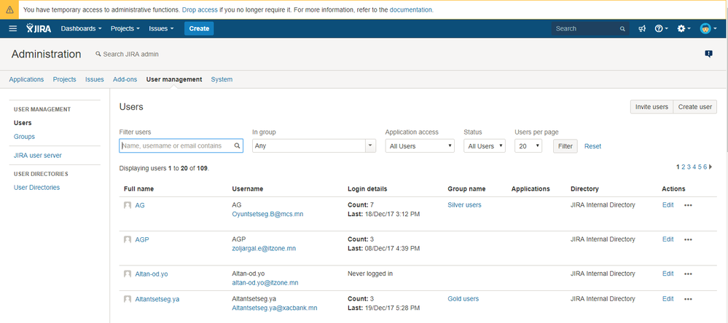Click Edit for user Altan-od.yo

coord(668,274)
